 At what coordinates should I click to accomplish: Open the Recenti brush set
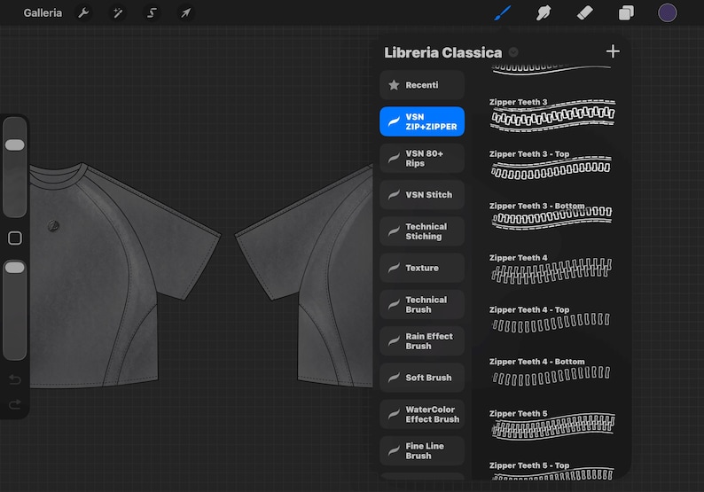422,85
